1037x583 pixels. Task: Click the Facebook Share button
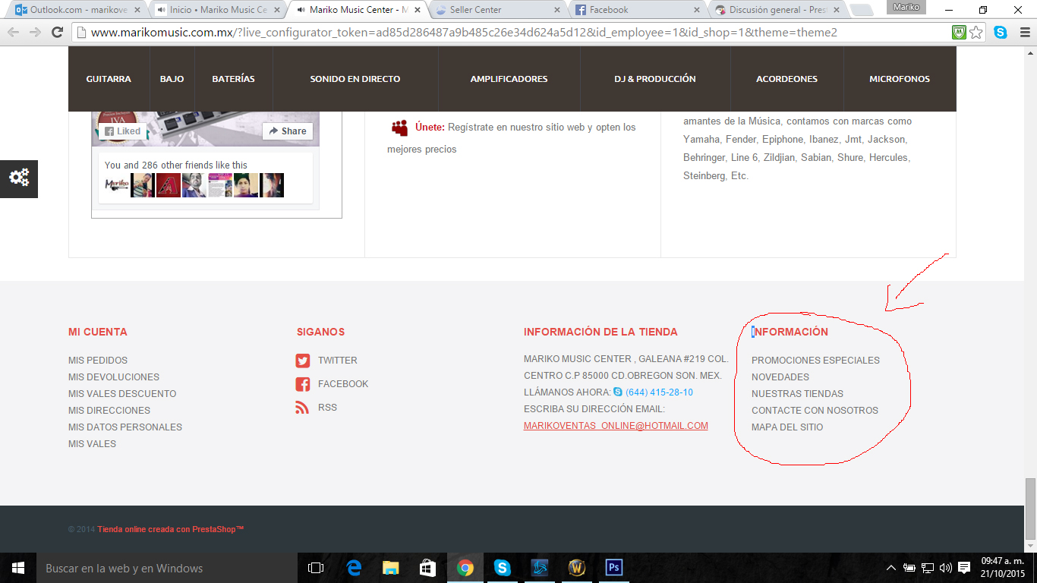click(x=288, y=131)
